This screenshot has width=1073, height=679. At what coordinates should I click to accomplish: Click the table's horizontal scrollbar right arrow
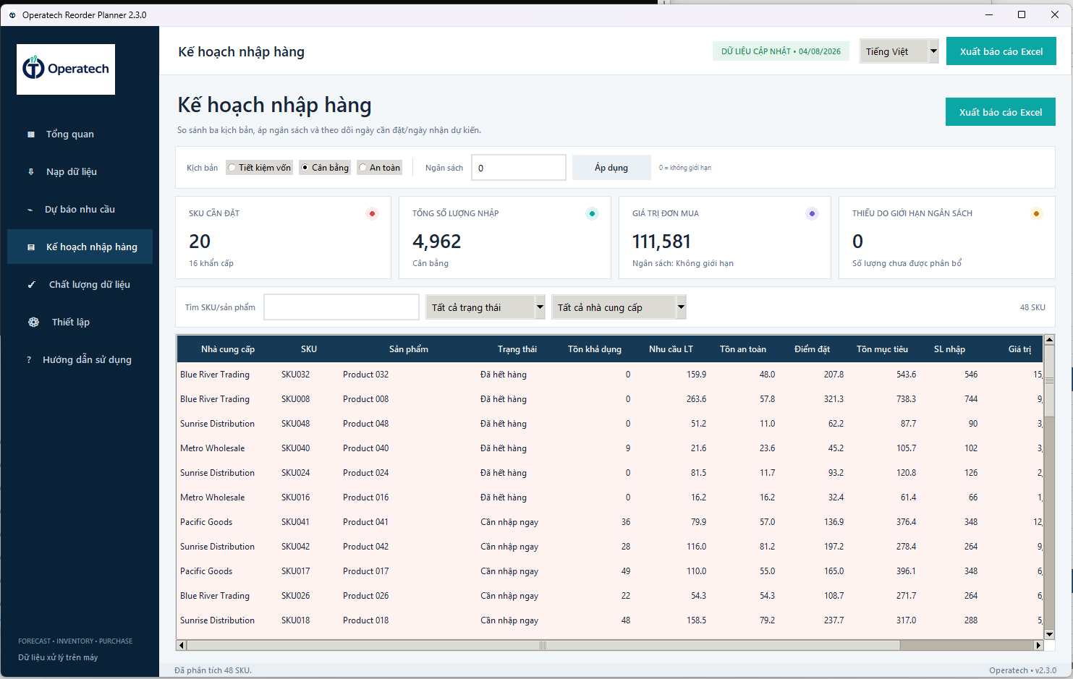[x=1038, y=645]
